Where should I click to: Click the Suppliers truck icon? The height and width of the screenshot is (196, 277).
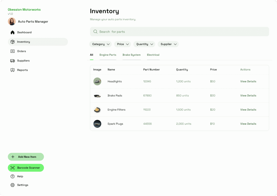point(12,61)
